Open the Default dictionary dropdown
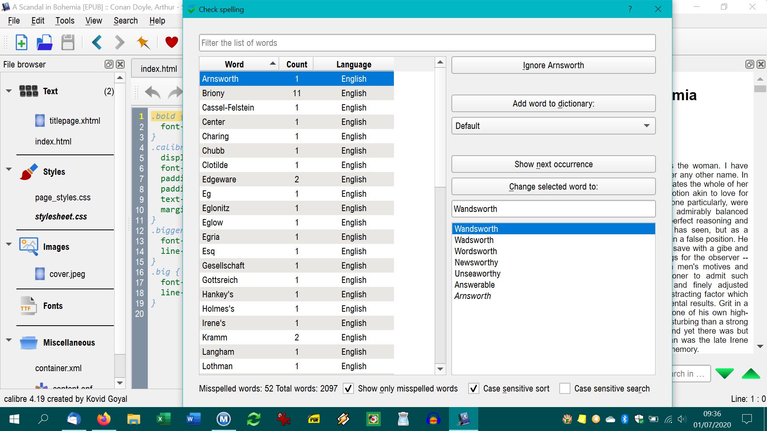This screenshot has height=431, width=767. 553,126
